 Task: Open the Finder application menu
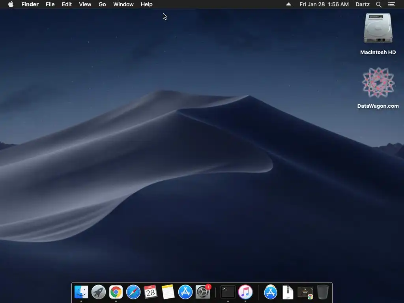pyautogui.click(x=30, y=4)
